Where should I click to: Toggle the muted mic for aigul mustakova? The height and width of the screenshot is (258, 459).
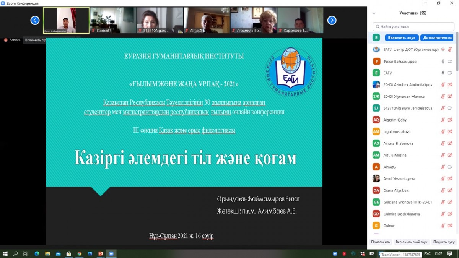pyautogui.click(x=443, y=132)
